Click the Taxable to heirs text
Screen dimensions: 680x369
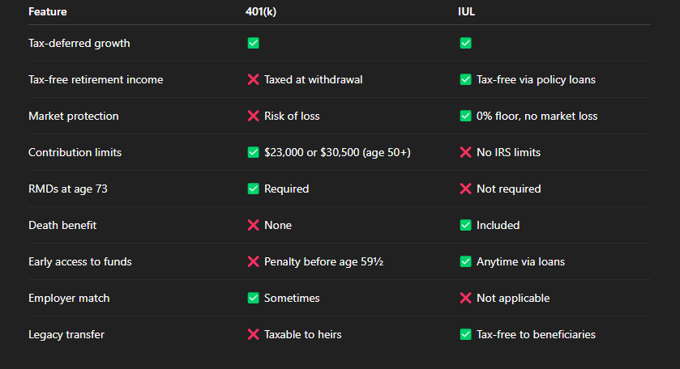point(302,334)
